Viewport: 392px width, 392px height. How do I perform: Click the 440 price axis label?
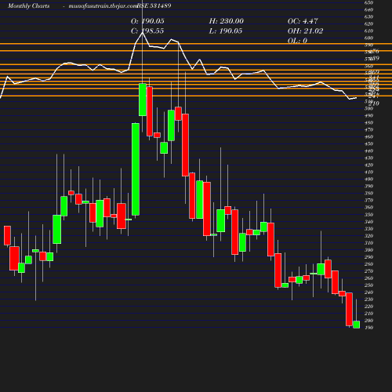tap(368, 151)
